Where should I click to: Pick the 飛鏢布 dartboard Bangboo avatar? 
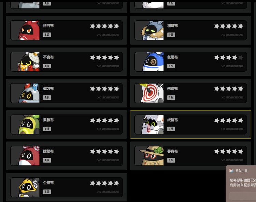tap(152, 93)
